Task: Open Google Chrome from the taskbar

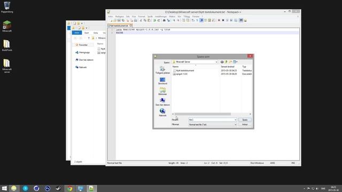Action: click(69, 188)
